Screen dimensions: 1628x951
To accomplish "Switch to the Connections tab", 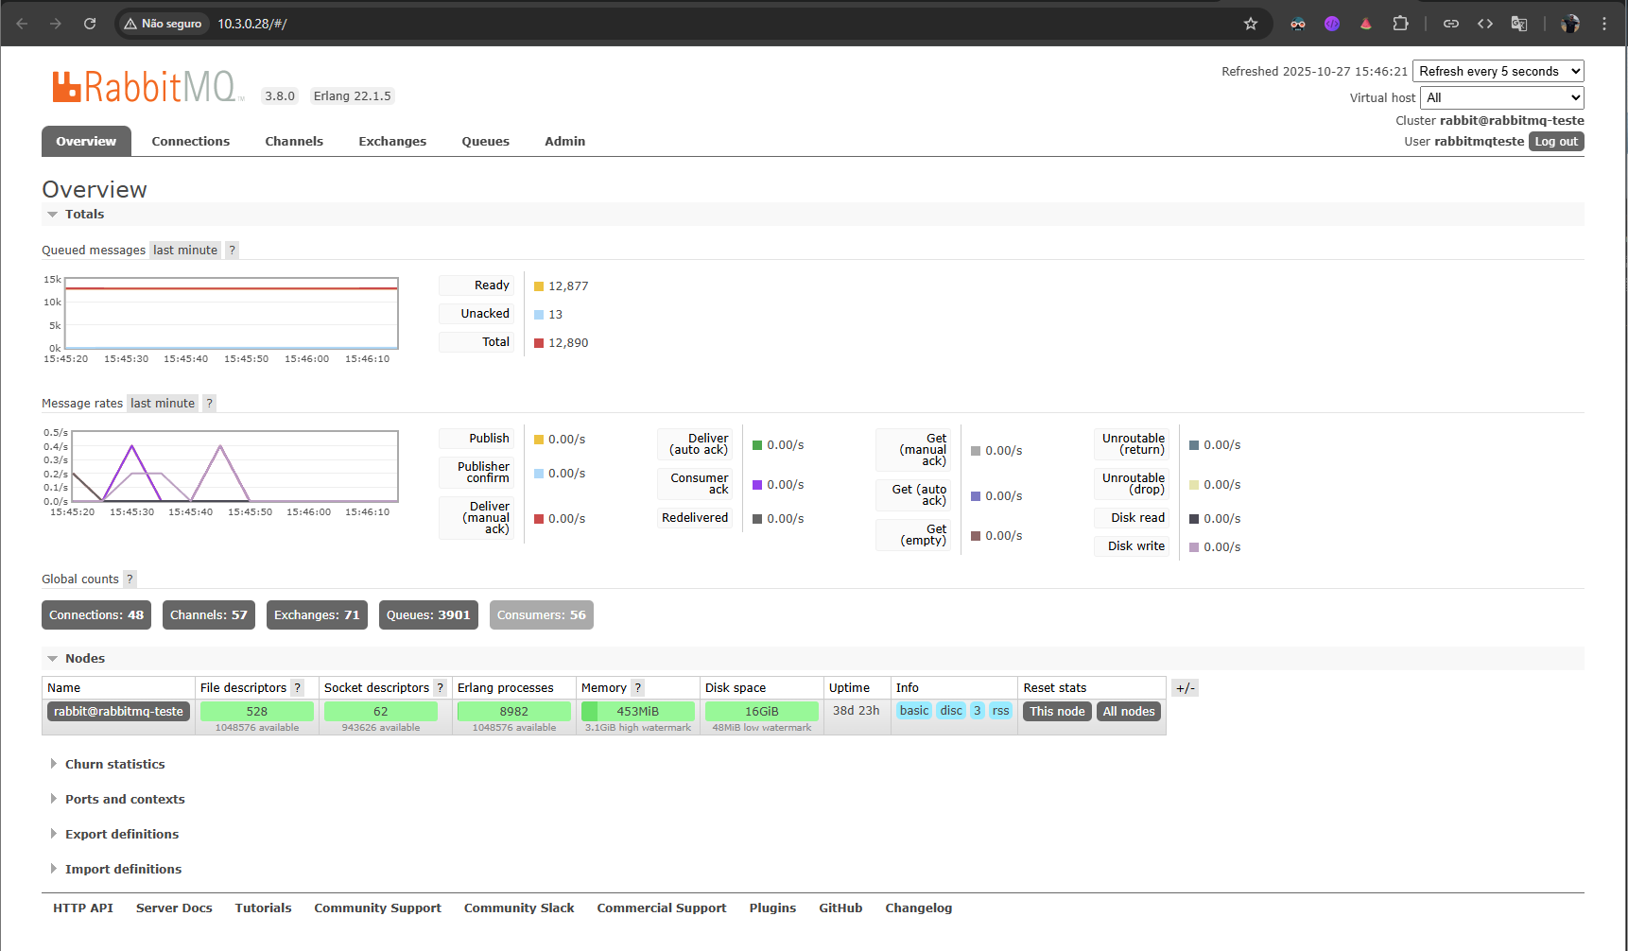I will pos(190,141).
